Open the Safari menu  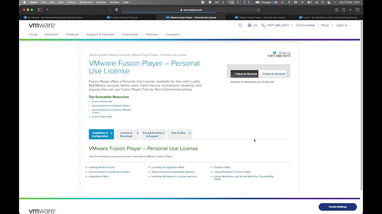(x=34, y=2)
